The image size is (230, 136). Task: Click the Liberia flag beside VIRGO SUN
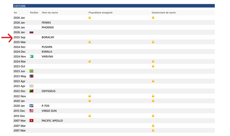(x=31, y=111)
